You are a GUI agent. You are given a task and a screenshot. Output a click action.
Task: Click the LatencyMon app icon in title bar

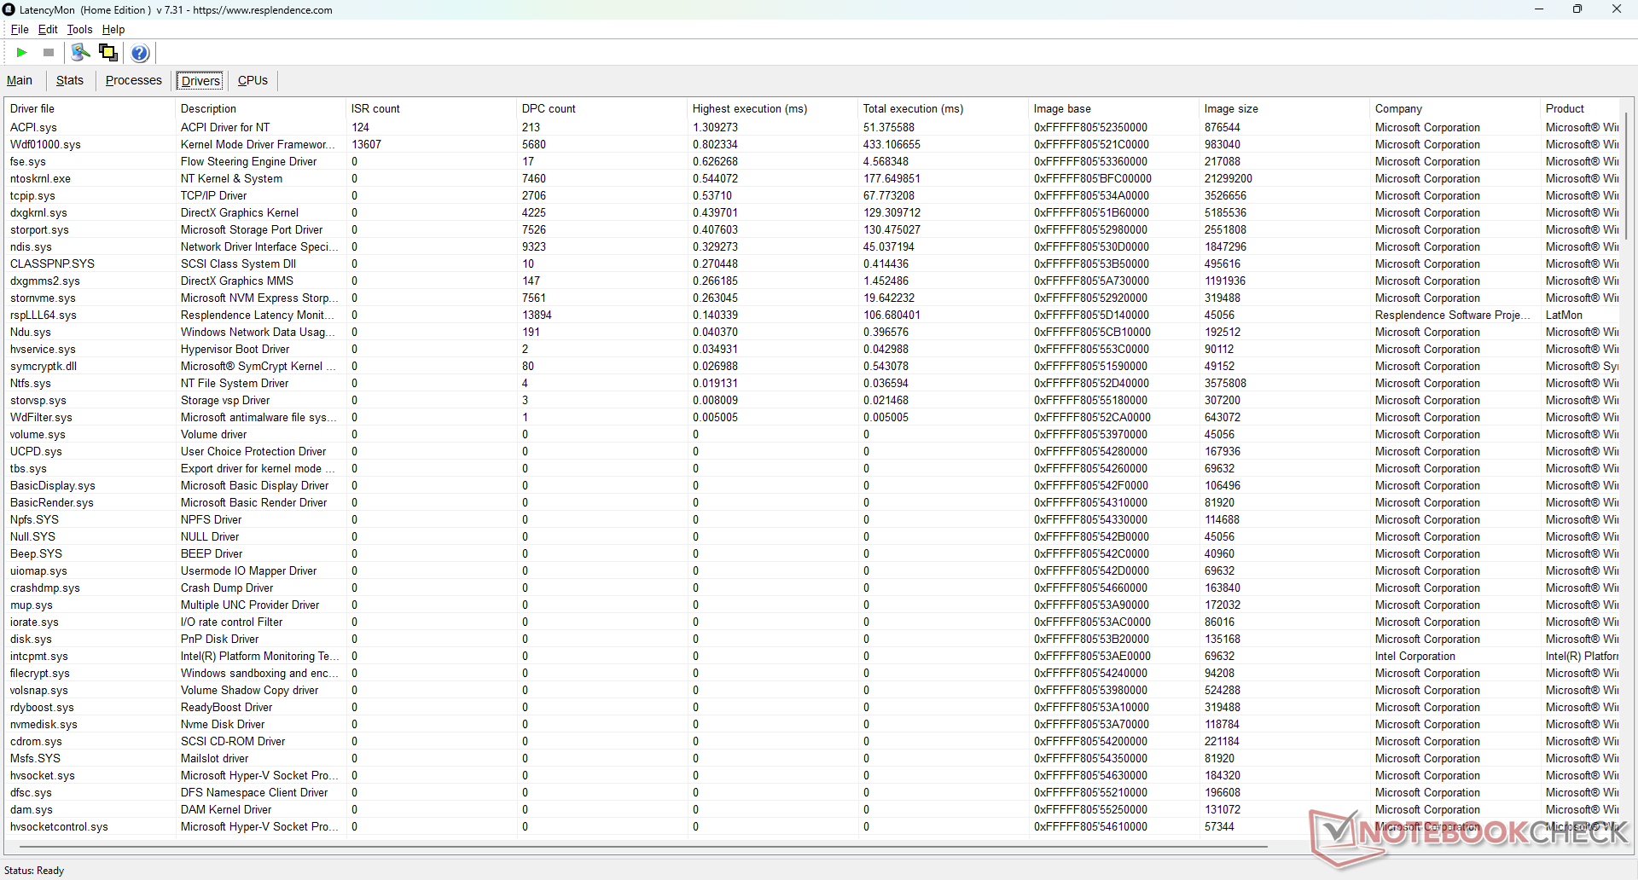tap(9, 9)
